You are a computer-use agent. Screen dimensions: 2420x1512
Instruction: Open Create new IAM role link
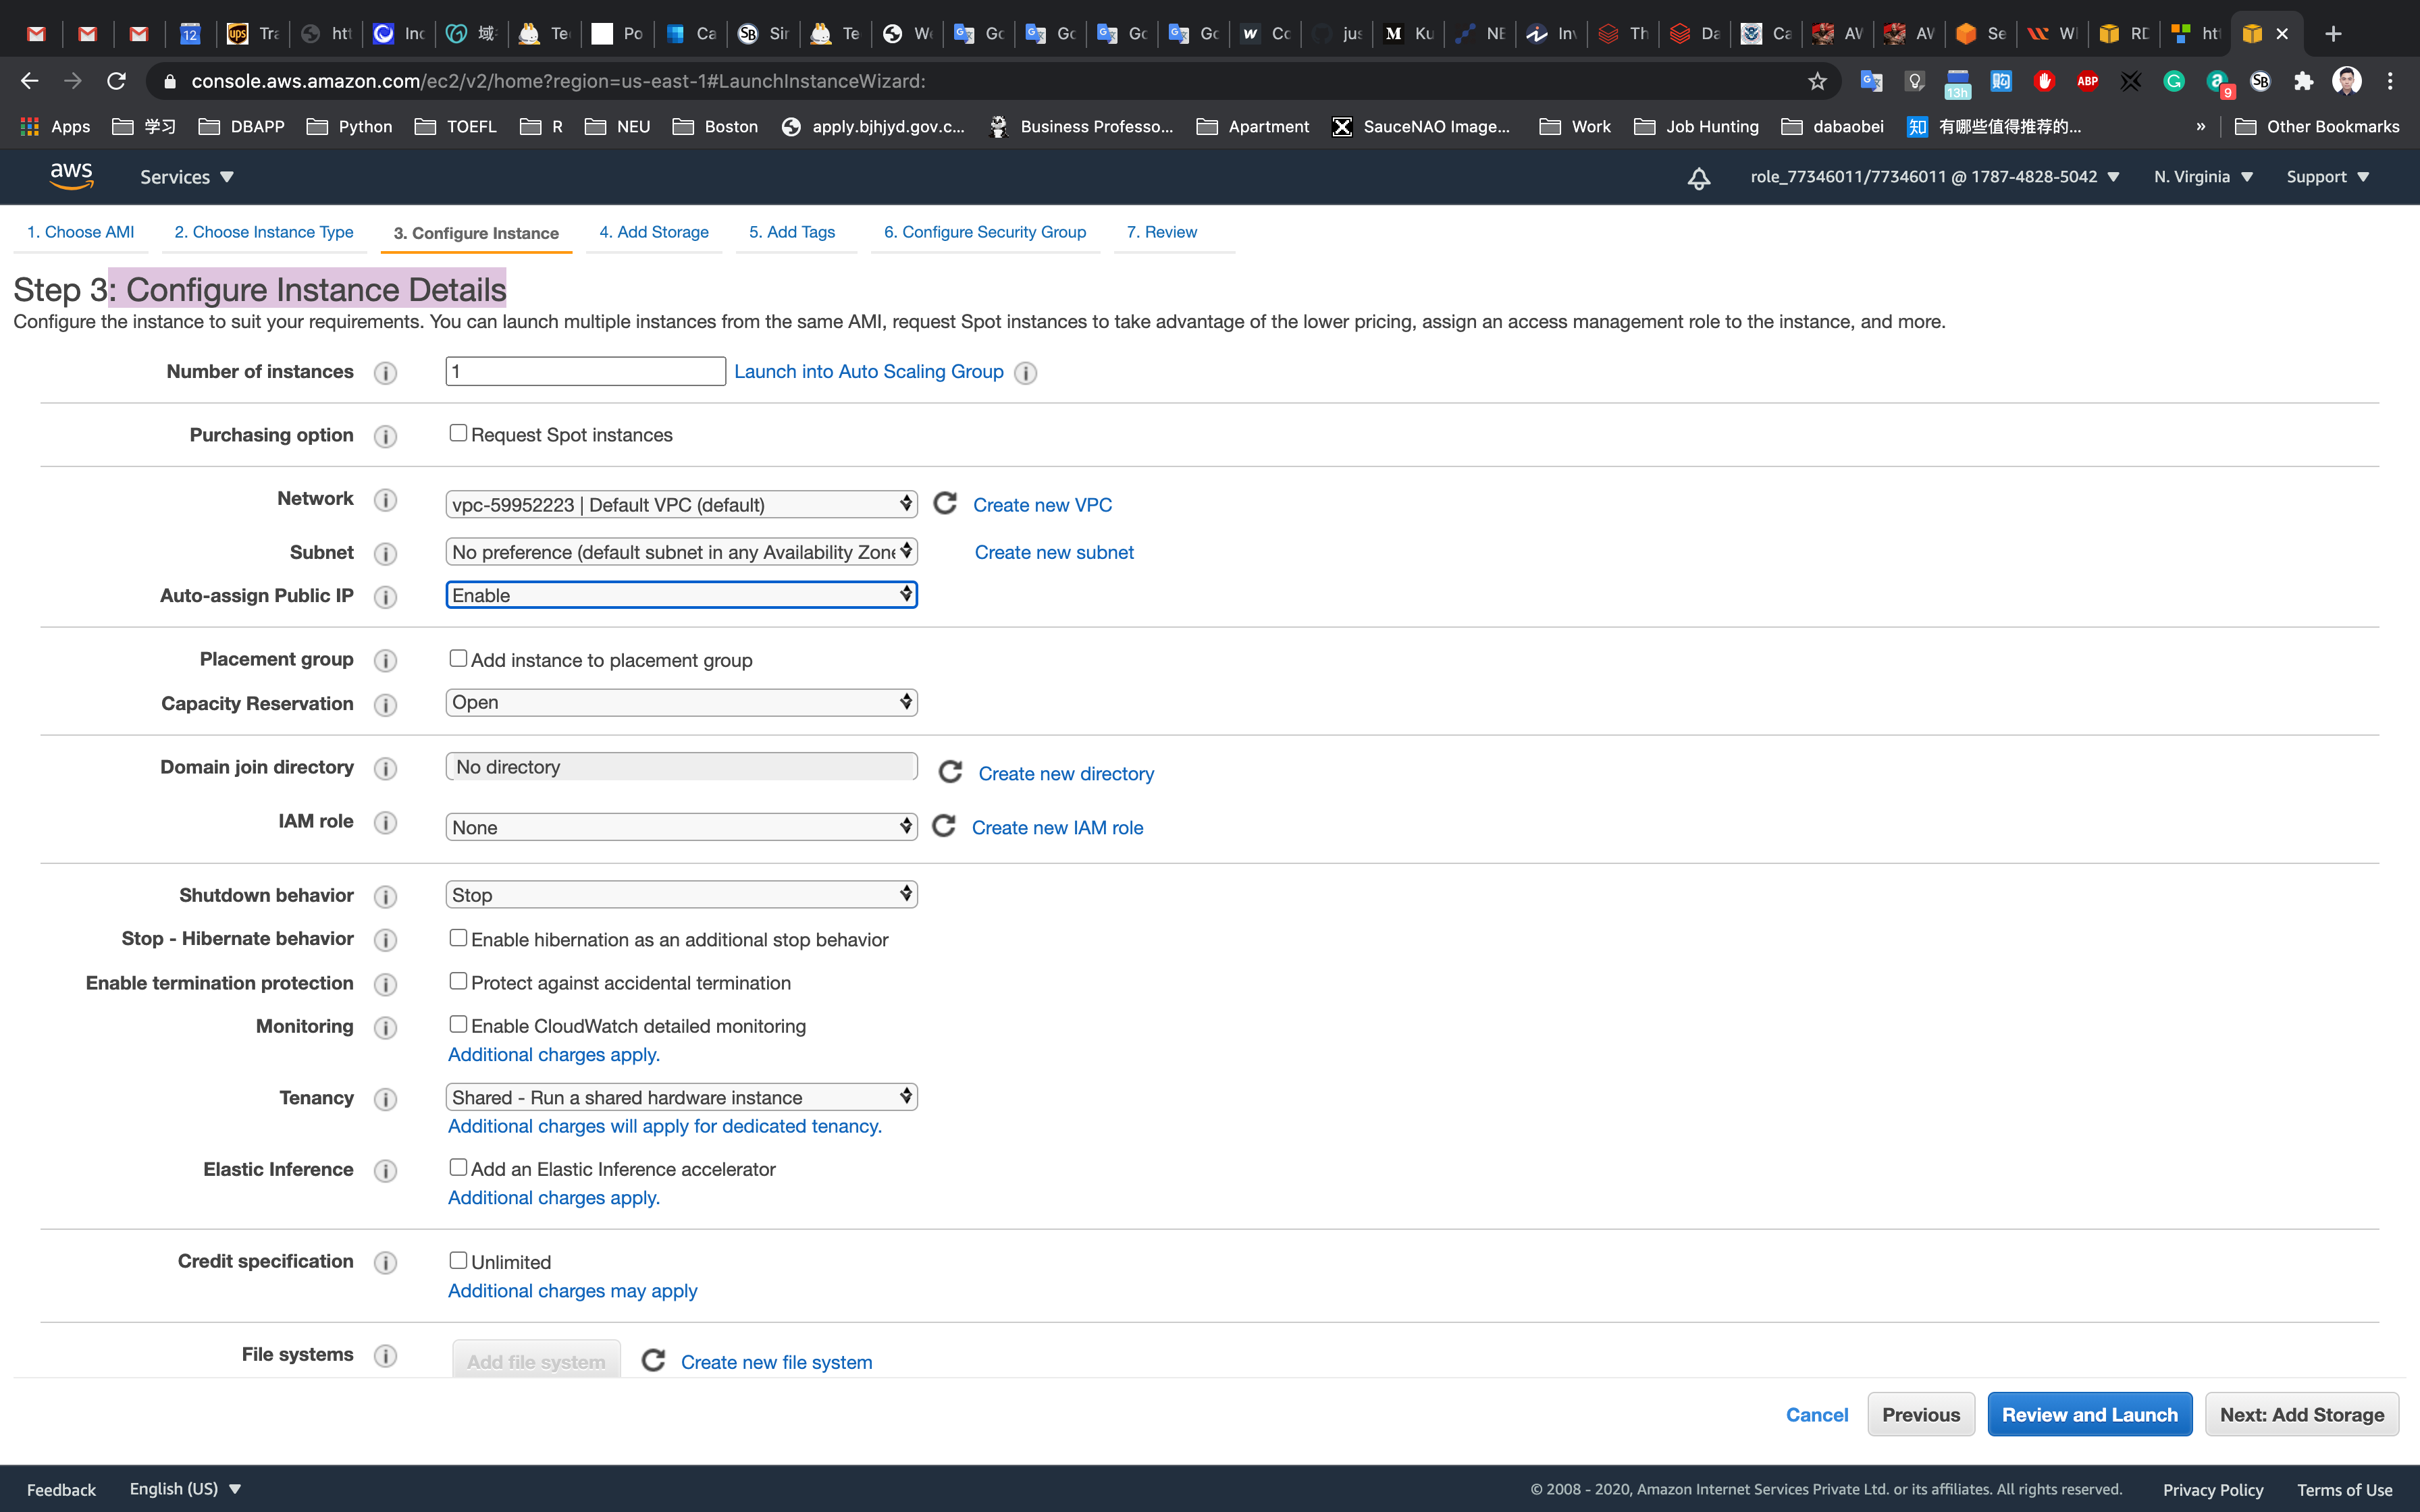coord(1057,827)
